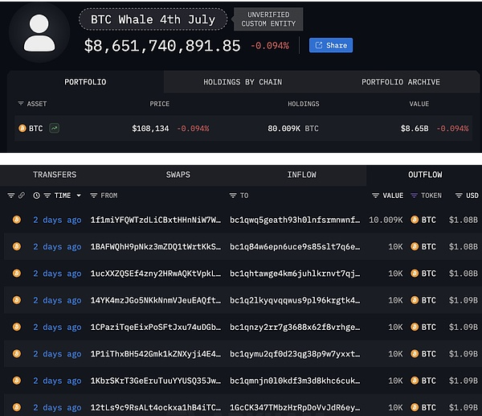Open the profile avatar picture

coord(39,32)
